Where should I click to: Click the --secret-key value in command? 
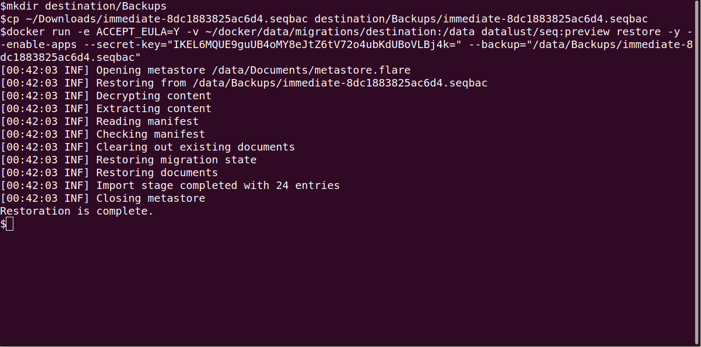click(x=314, y=45)
